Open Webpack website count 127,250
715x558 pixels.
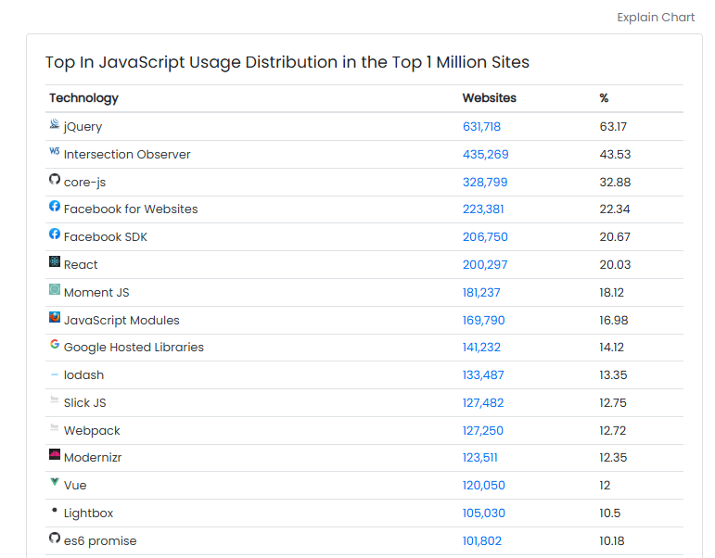(483, 430)
